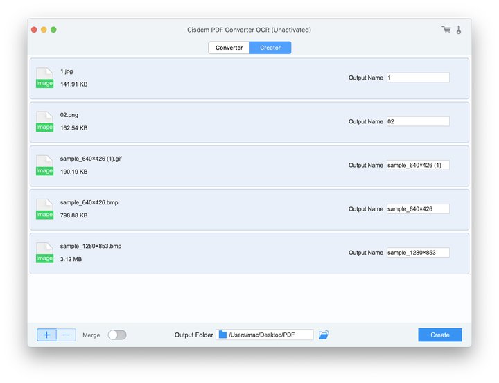This screenshot has height=383, width=499.
Task: Toggle the Merge switch on
Action: pyautogui.click(x=117, y=335)
